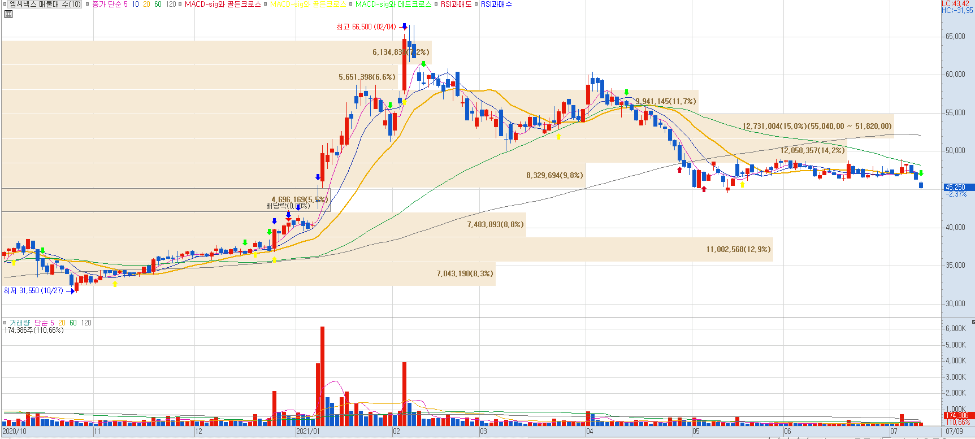This screenshot has width=975, height=439.
Task: Select the 20-day moving average in price legend
Action: [146, 5]
